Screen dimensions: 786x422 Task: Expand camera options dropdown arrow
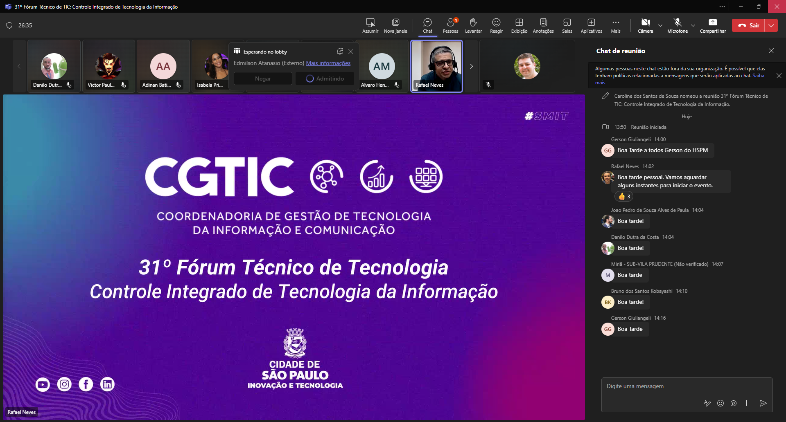click(660, 25)
